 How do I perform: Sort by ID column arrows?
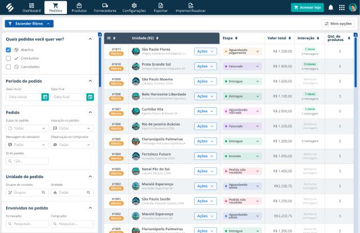114,38
